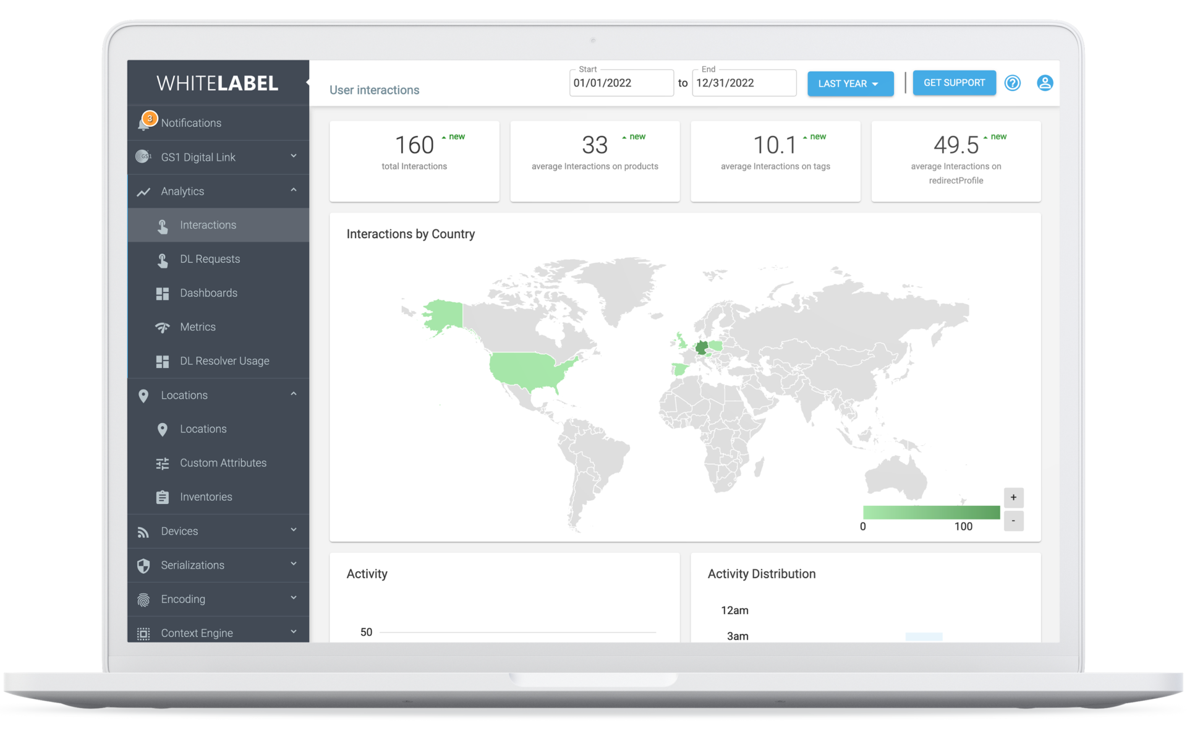Click the Encoding fingerprint icon
Screen dimensions: 1187x739
coord(143,600)
